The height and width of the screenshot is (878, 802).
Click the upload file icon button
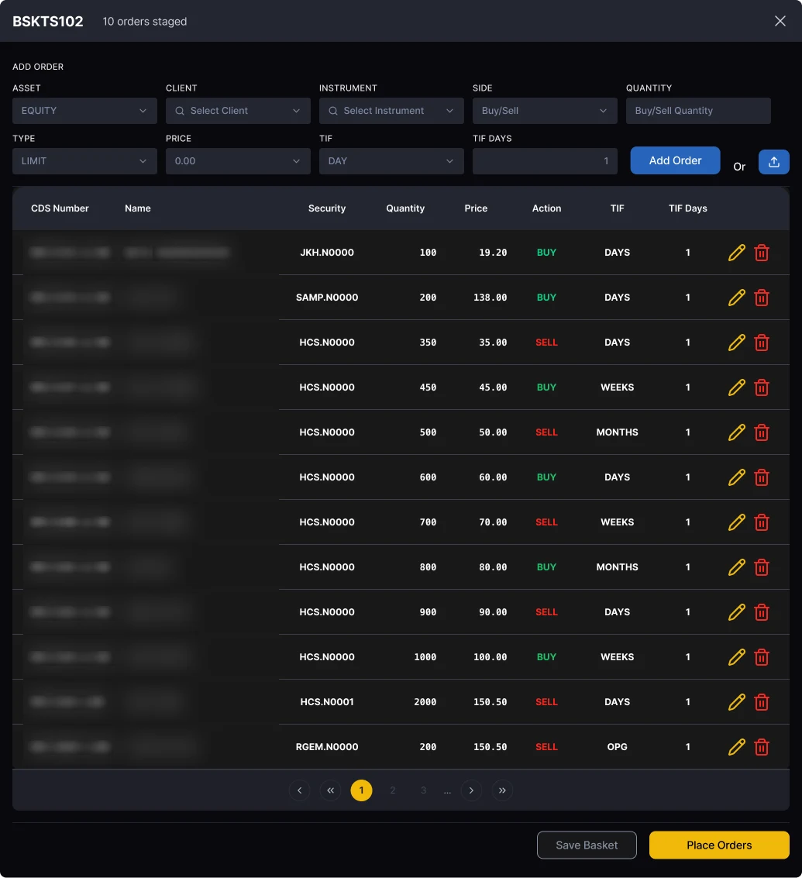[774, 162]
